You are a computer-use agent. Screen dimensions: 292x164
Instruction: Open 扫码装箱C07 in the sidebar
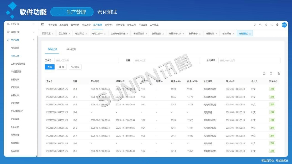[x=17, y=111]
